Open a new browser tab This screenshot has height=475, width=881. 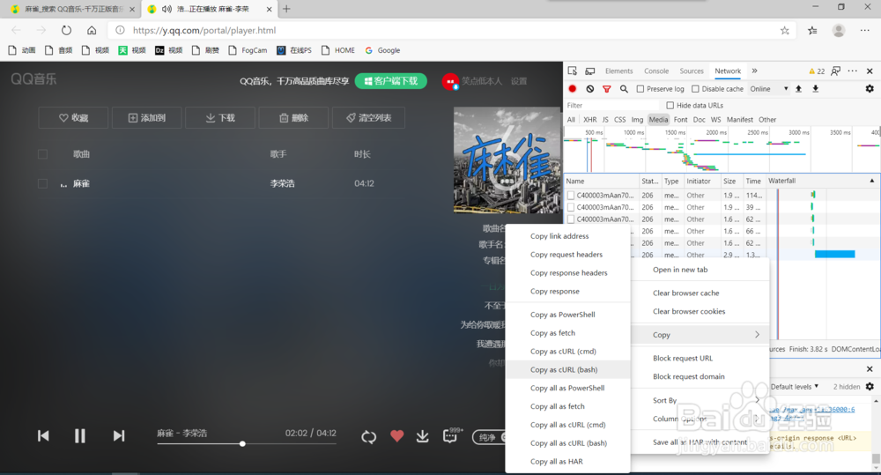286,9
